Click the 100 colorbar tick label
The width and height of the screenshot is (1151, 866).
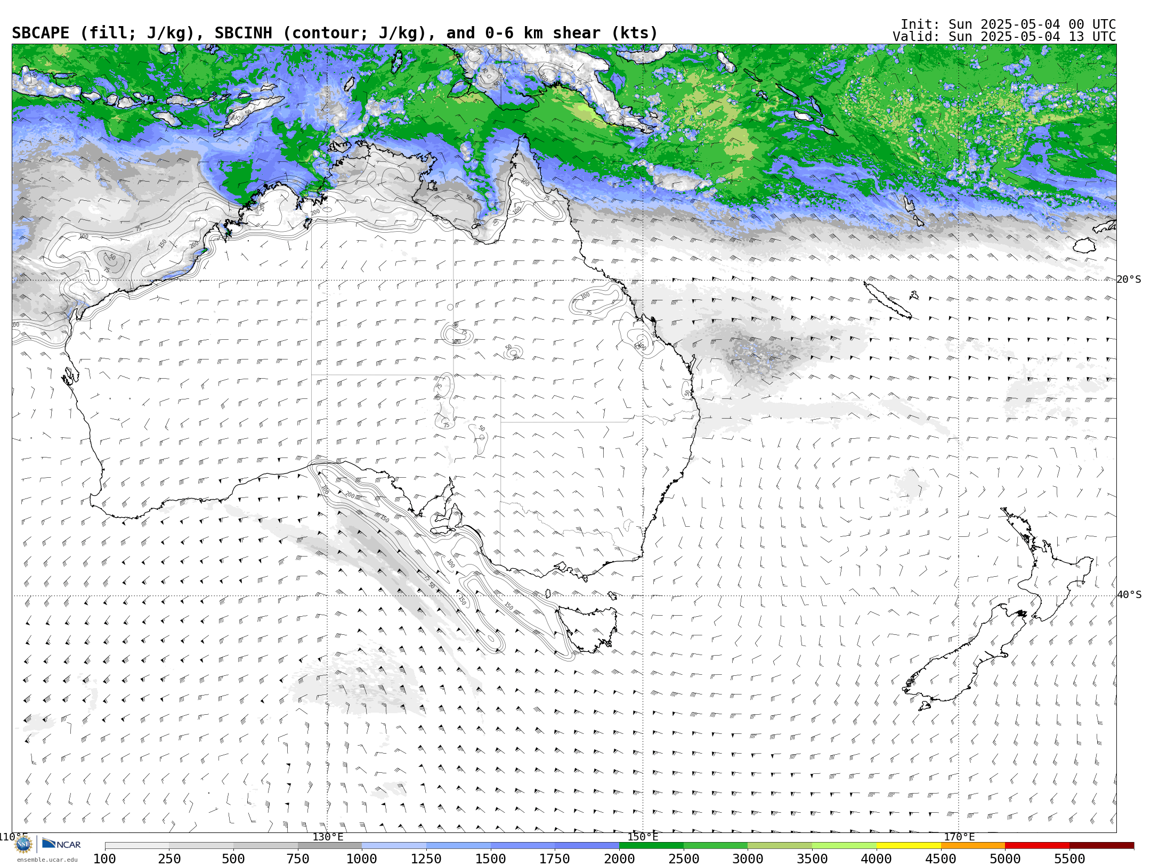(x=104, y=859)
